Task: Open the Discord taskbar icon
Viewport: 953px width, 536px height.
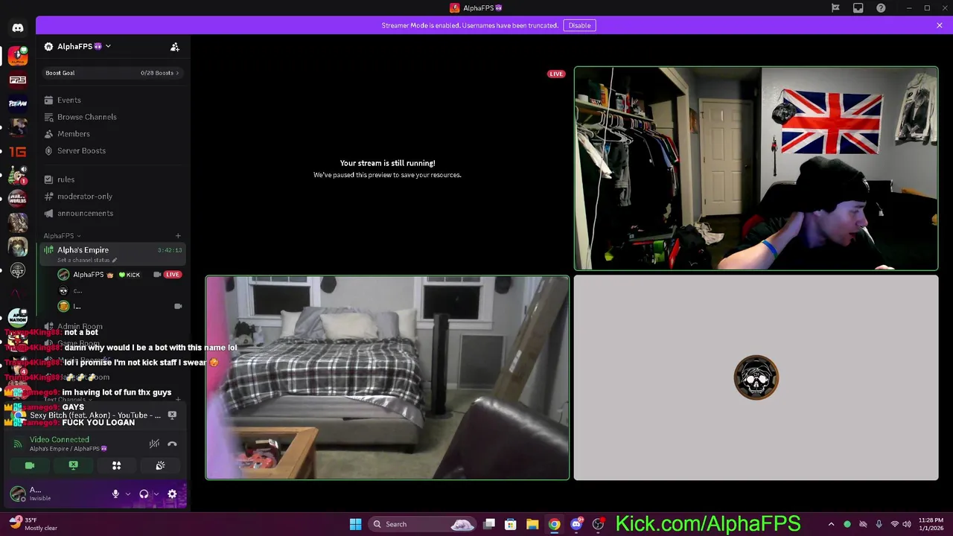Action: point(576,524)
